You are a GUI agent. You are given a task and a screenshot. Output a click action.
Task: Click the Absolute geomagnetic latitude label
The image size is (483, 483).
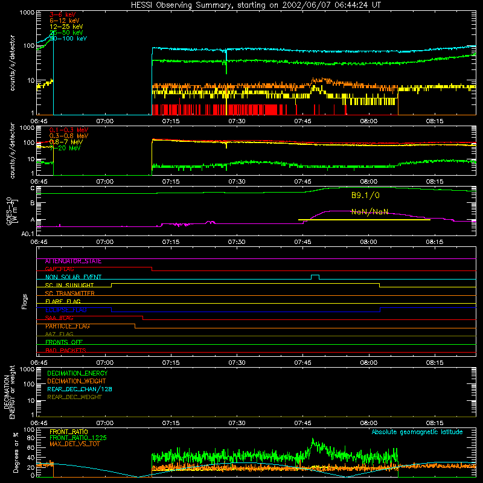417,432
